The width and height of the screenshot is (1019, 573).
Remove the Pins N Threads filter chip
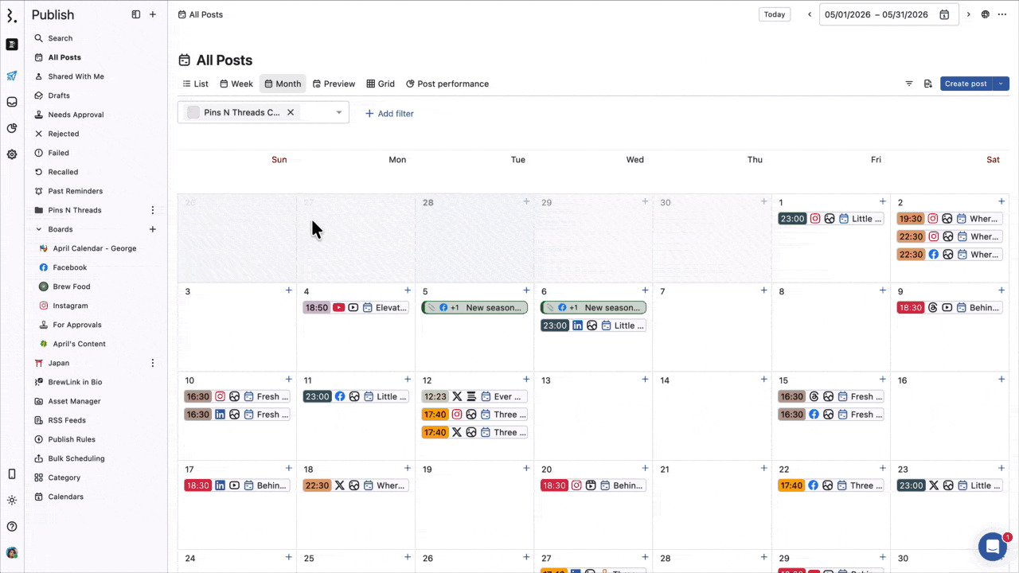pos(291,112)
